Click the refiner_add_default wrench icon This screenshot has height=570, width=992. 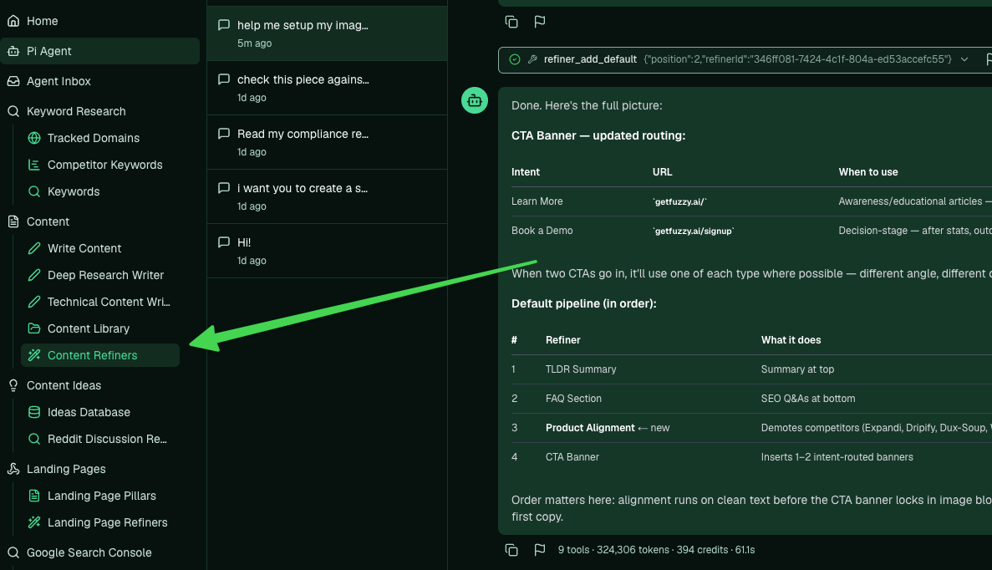coord(532,59)
